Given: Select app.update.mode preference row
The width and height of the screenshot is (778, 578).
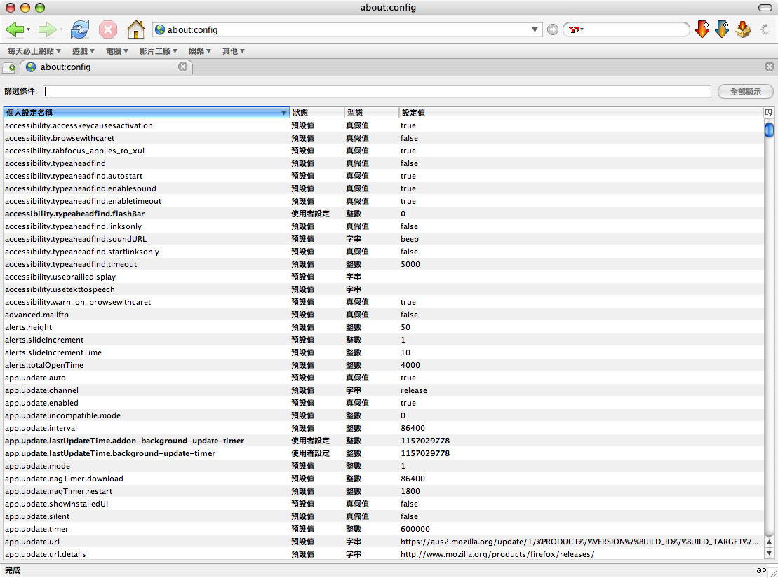Looking at the screenshot, I should (x=383, y=466).
